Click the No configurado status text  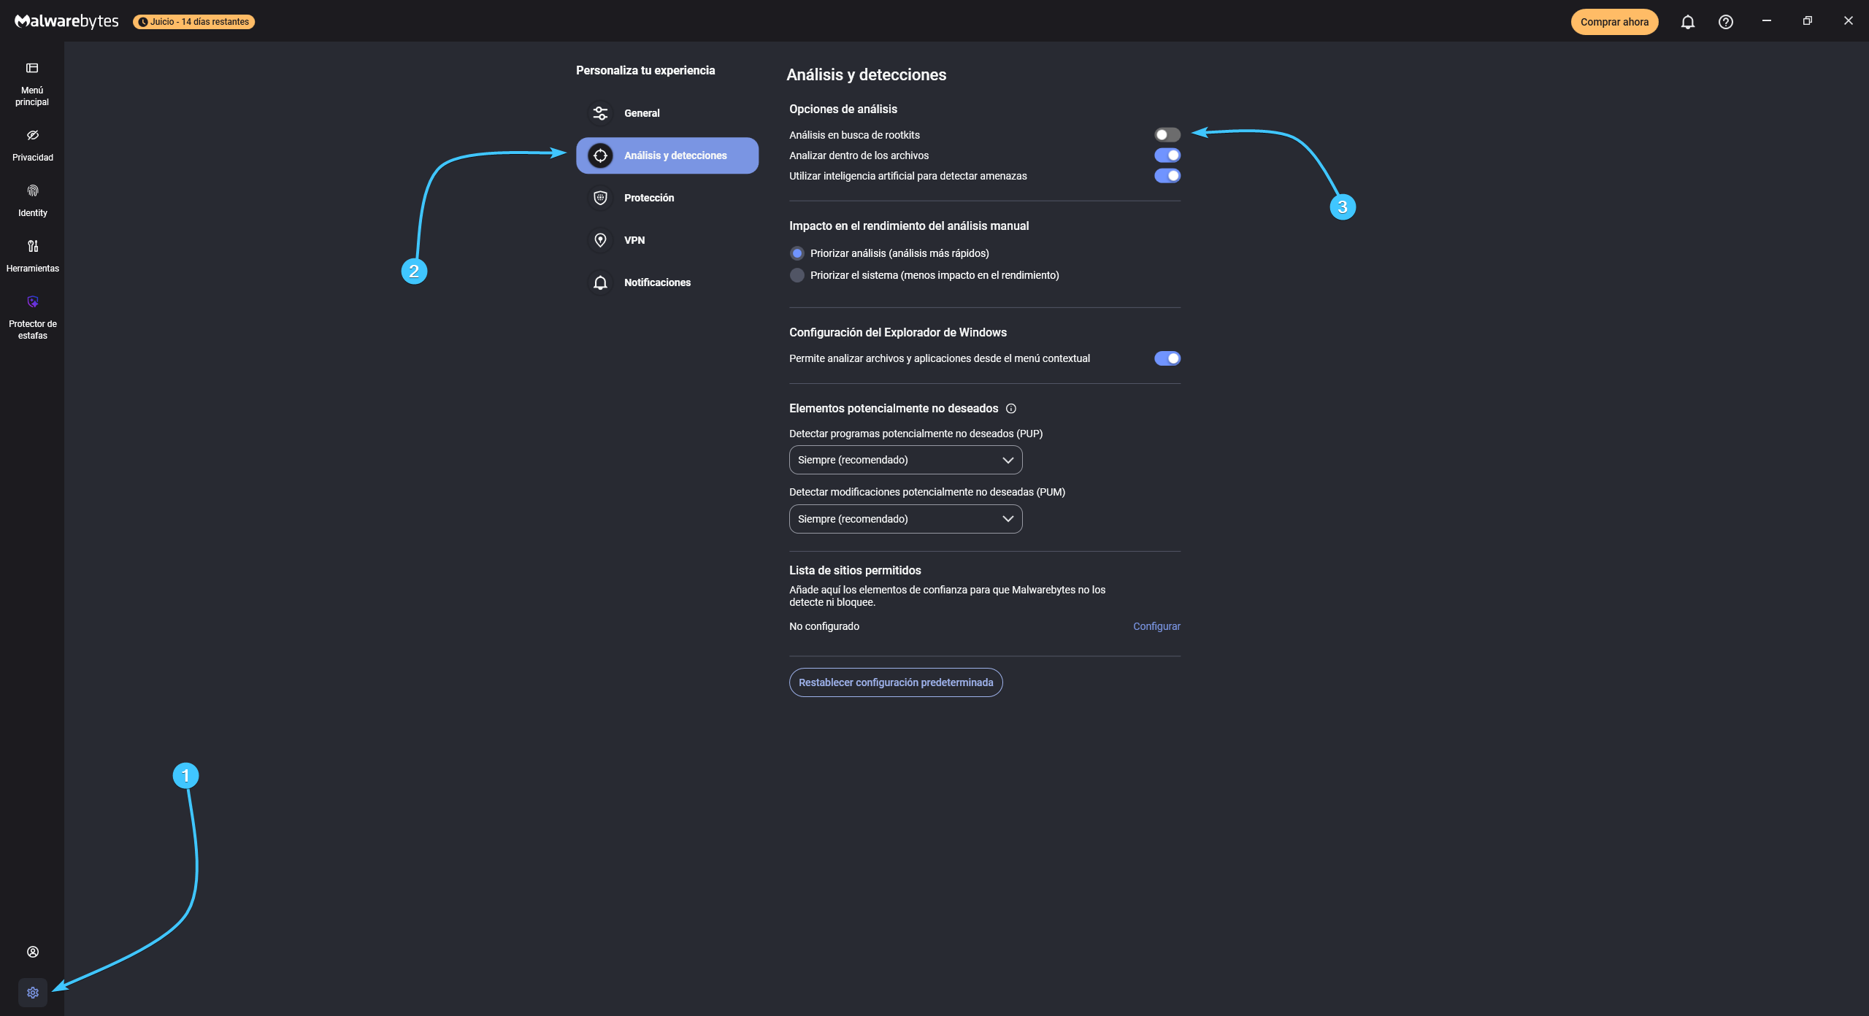pyautogui.click(x=824, y=626)
